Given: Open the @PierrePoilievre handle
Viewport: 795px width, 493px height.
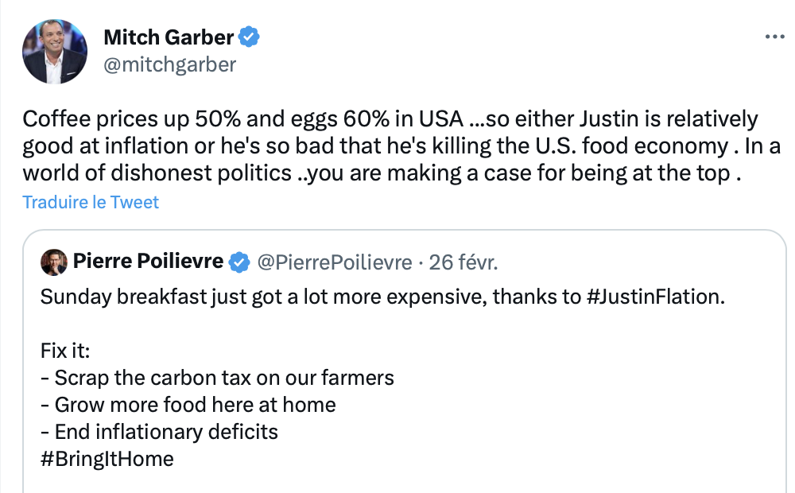Looking at the screenshot, I should [x=335, y=262].
